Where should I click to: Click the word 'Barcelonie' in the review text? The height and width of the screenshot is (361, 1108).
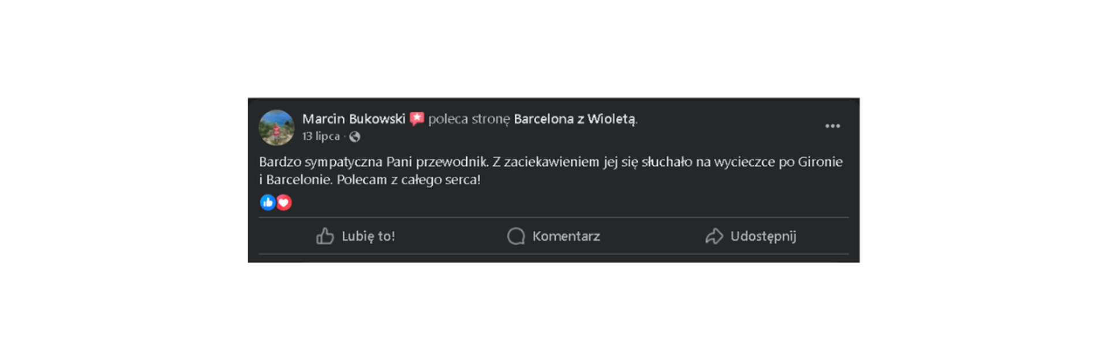[299, 180]
